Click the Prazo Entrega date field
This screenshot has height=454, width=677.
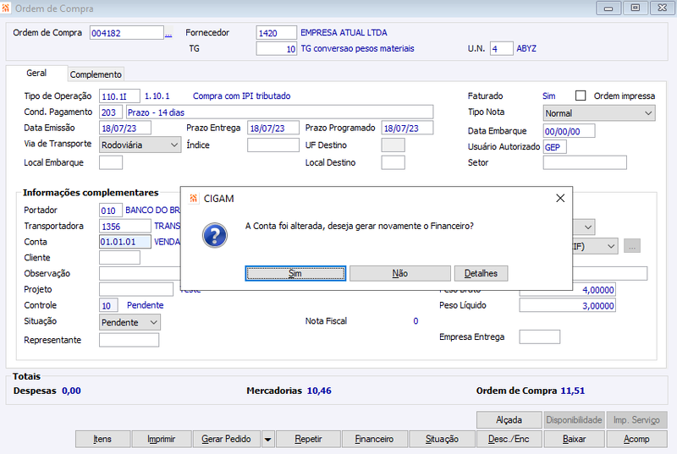point(273,129)
